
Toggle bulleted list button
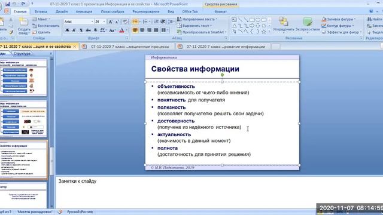pyautogui.click(x=135, y=21)
